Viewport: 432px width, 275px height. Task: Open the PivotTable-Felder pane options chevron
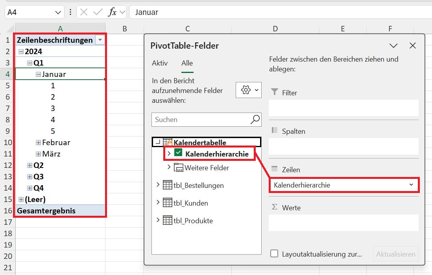click(x=393, y=46)
